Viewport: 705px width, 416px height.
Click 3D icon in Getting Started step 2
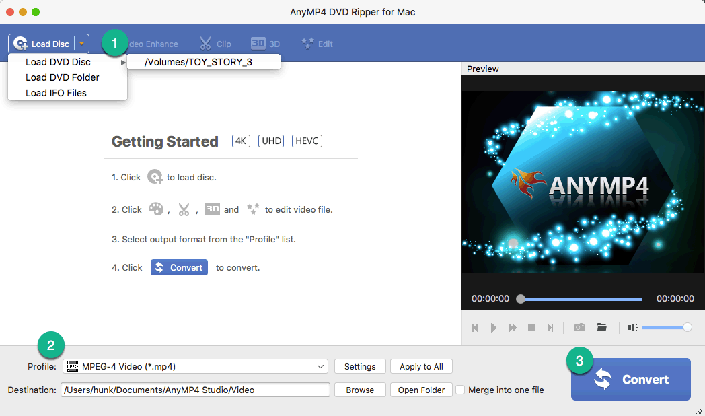tap(212, 209)
